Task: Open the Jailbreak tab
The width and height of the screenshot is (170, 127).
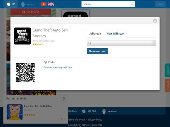Action: pyautogui.click(x=95, y=34)
